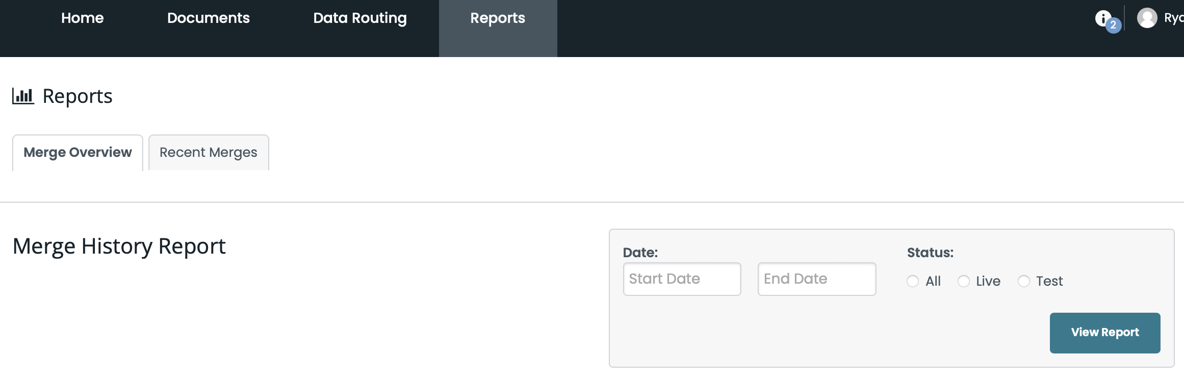Click the user avatar icon

(x=1147, y=18)
